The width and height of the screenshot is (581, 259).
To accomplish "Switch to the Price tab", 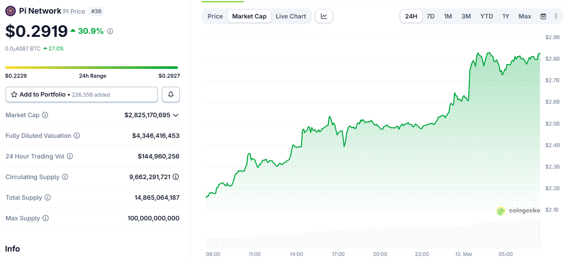I will pyautogui.click(x=215, y=16).
